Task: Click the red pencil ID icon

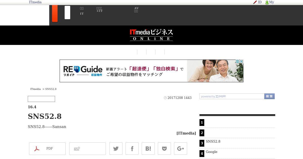Action: pos(255,2)
